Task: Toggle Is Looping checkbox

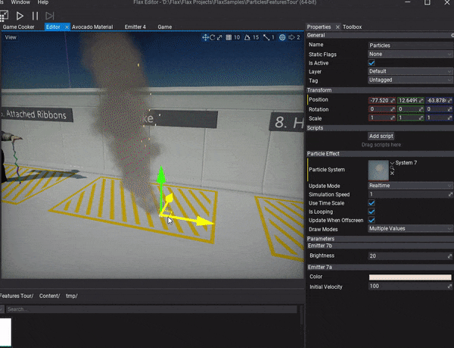Action: 372,212
